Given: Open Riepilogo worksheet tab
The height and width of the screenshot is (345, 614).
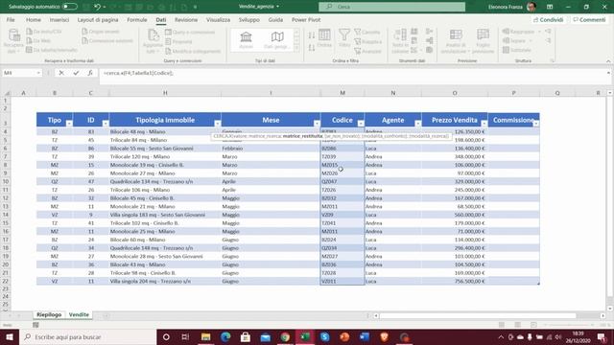Looking at the screenshot, I should [x=49, y=314].
